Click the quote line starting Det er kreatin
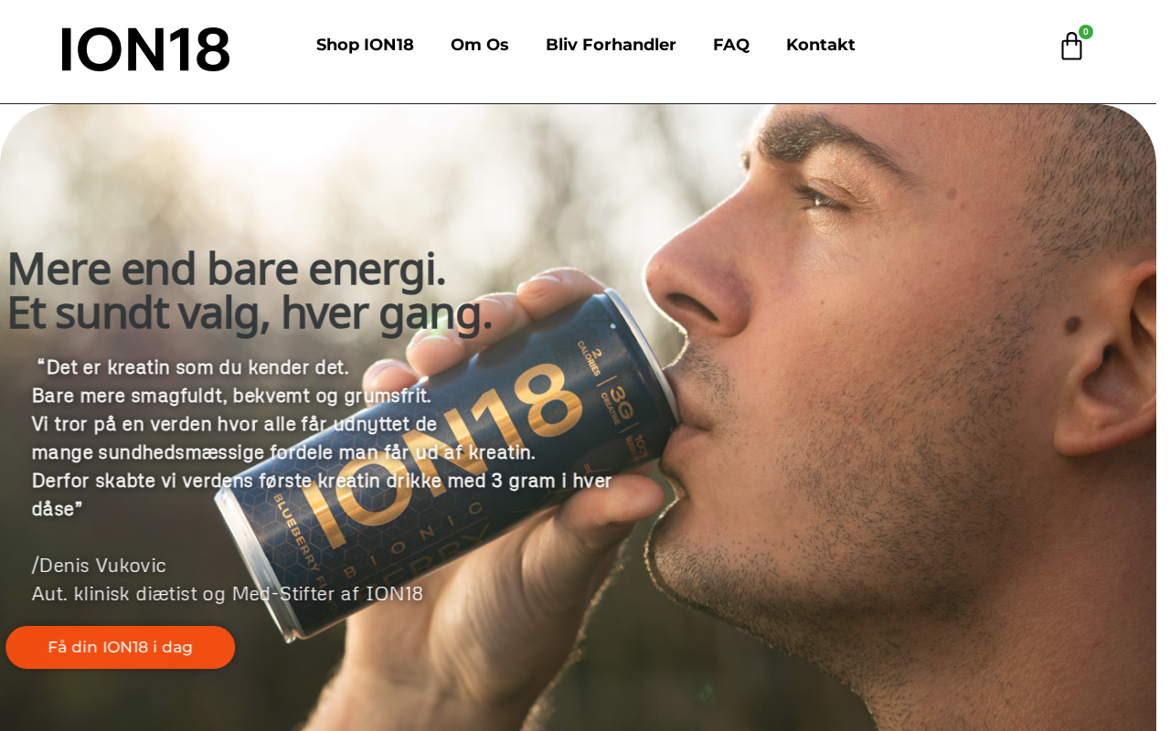This screenshot has height=731, width=1170. click(192, 366)
